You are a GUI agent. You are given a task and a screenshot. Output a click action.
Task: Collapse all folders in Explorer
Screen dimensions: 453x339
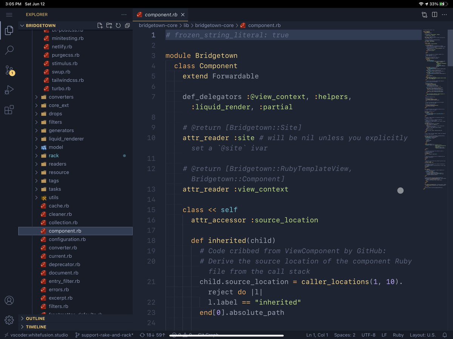(127, 26)
